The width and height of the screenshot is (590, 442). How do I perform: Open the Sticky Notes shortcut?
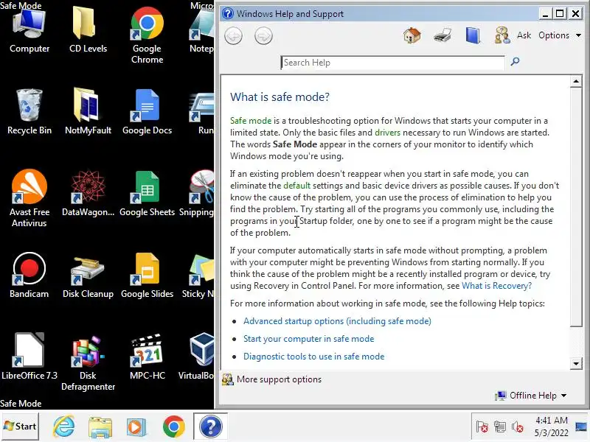(x=198, y=275)
